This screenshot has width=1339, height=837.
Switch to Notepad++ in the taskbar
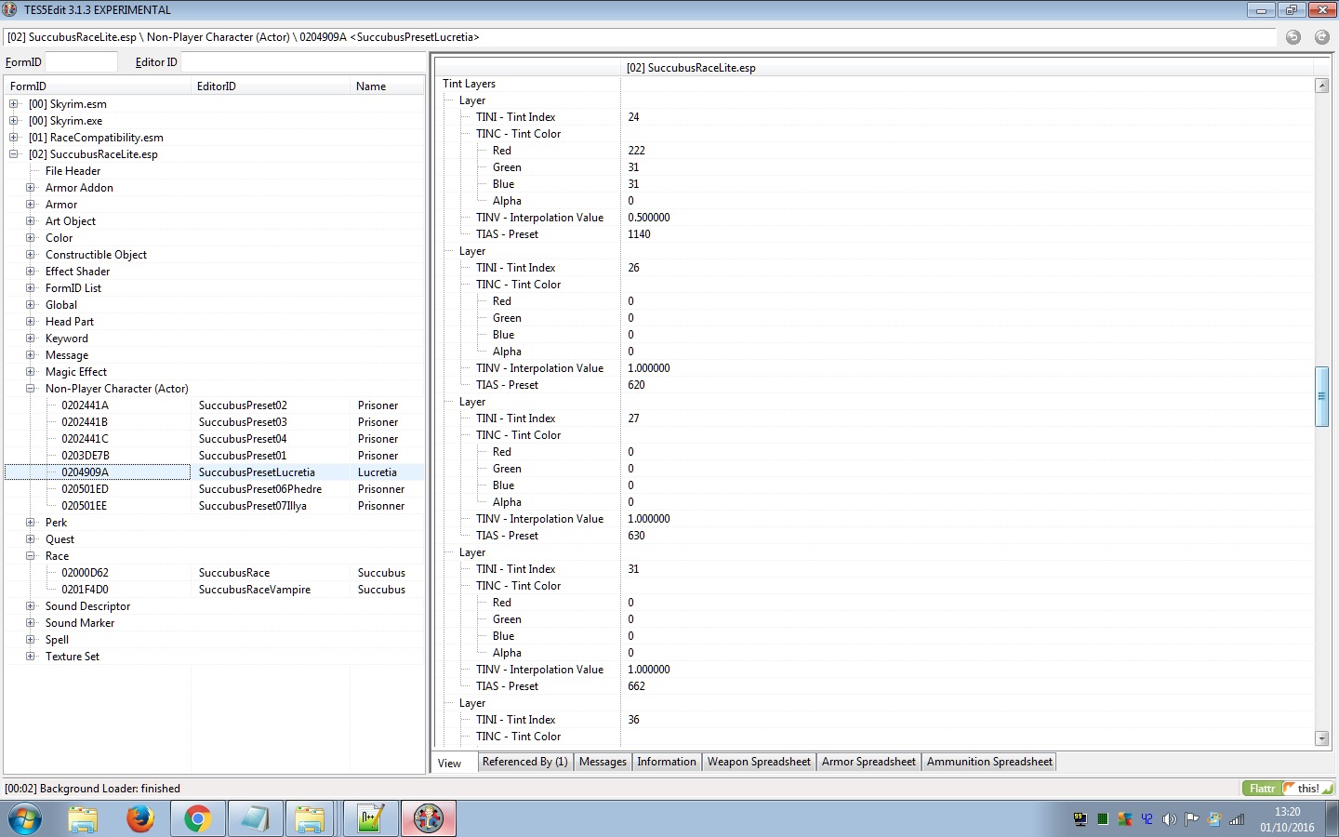coord(370,819)
